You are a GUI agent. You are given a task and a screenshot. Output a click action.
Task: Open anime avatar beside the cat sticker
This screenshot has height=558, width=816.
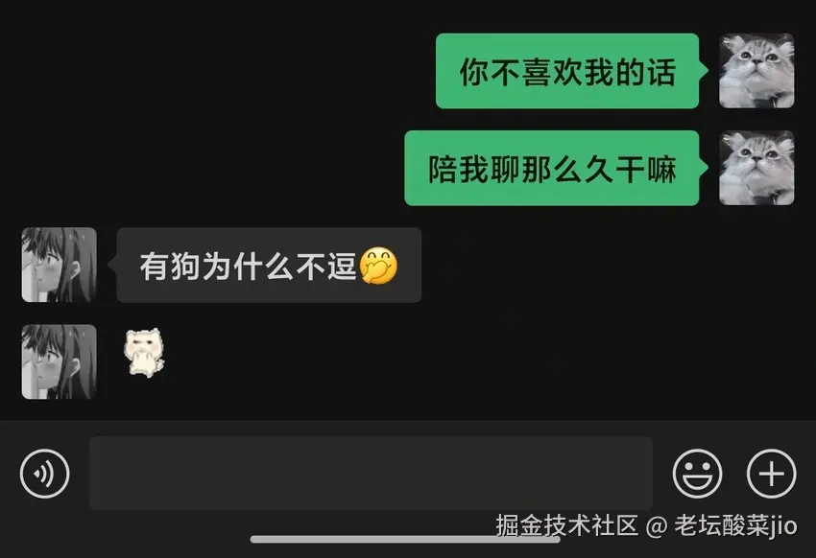[x=59, y=361]
